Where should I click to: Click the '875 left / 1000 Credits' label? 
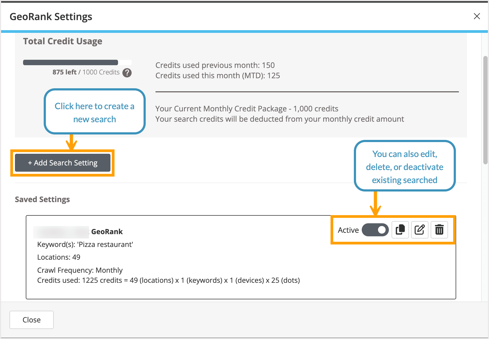[86, 72]
